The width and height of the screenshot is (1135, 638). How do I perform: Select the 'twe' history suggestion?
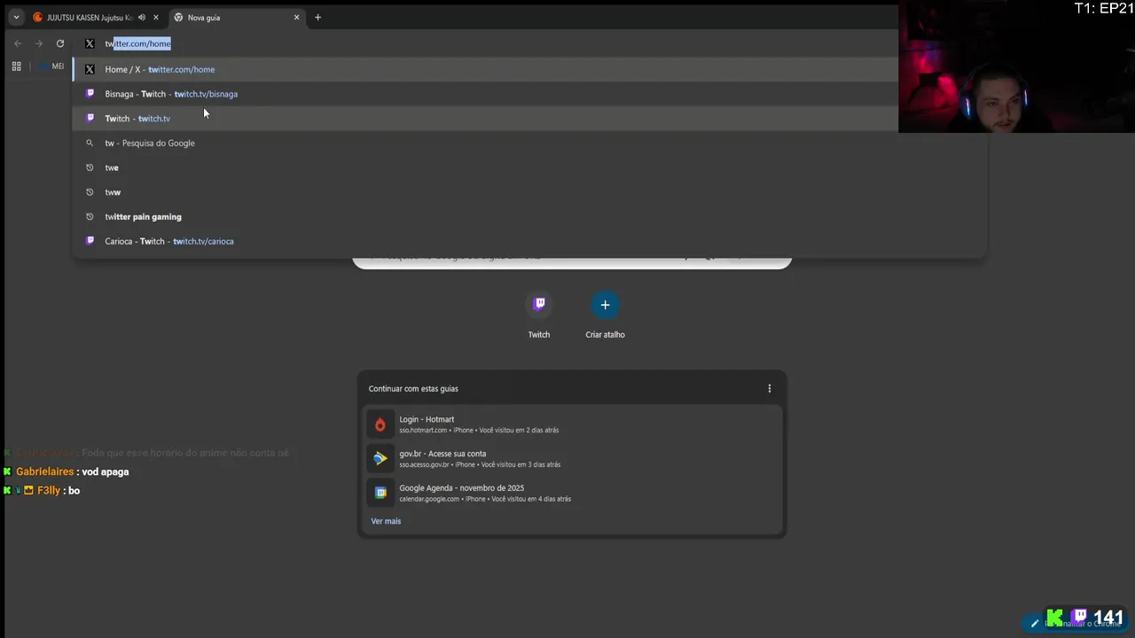click(529, 167)
